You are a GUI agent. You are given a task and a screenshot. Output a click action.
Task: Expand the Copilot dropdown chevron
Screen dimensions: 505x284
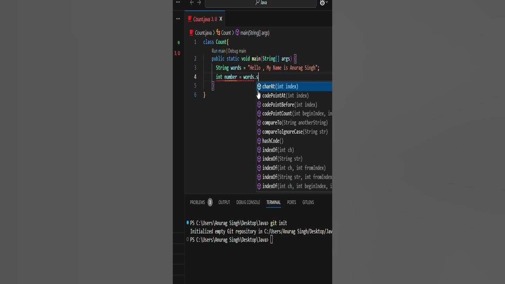coord(327,3)
